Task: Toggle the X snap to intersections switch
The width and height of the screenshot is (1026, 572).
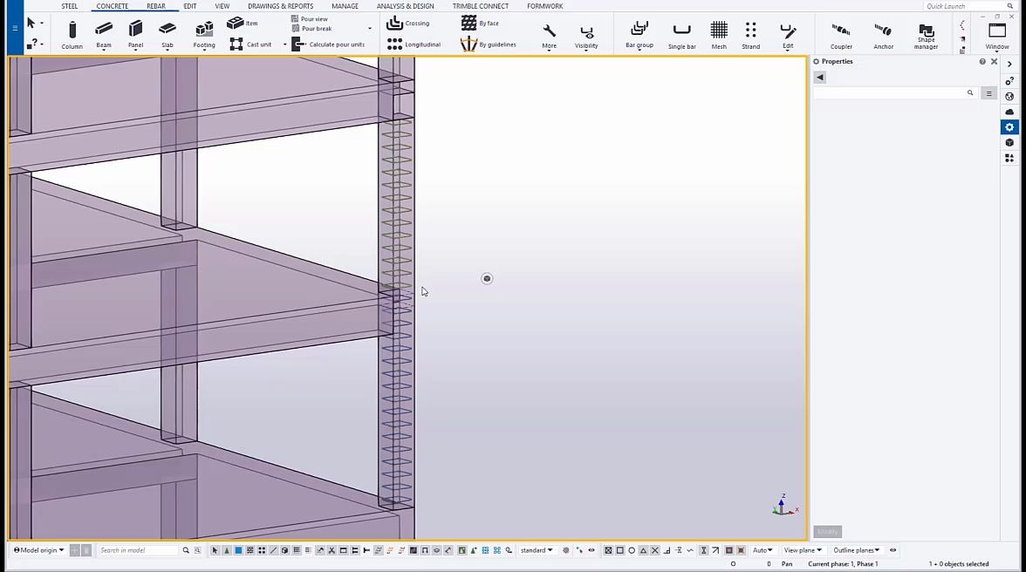Action: click(x=655, y=550)
